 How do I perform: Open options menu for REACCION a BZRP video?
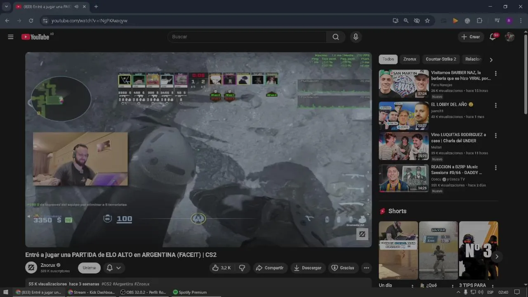(x=495, y=168)
